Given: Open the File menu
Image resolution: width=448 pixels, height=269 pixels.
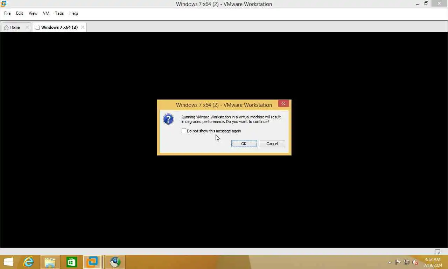Looking at the screenshot, I should tap(7, 13).
